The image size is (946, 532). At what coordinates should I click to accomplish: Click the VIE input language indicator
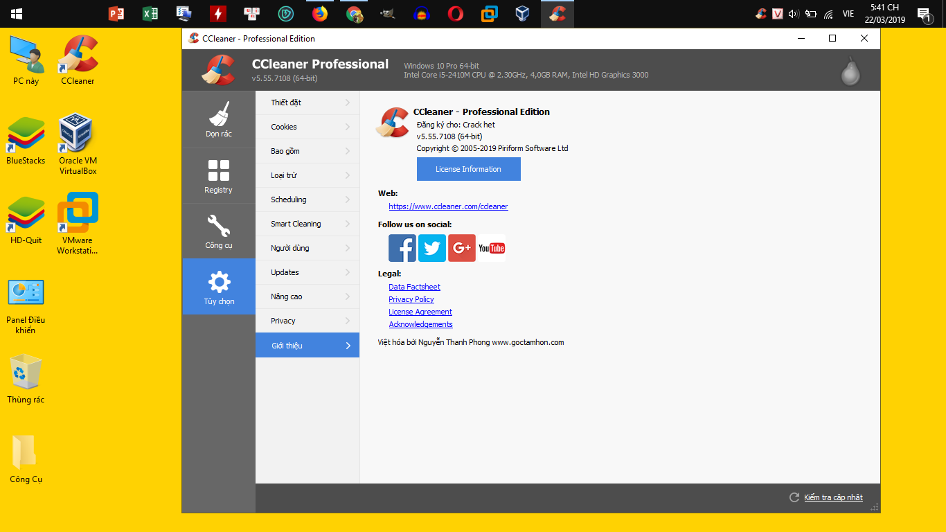coord(848,14)
